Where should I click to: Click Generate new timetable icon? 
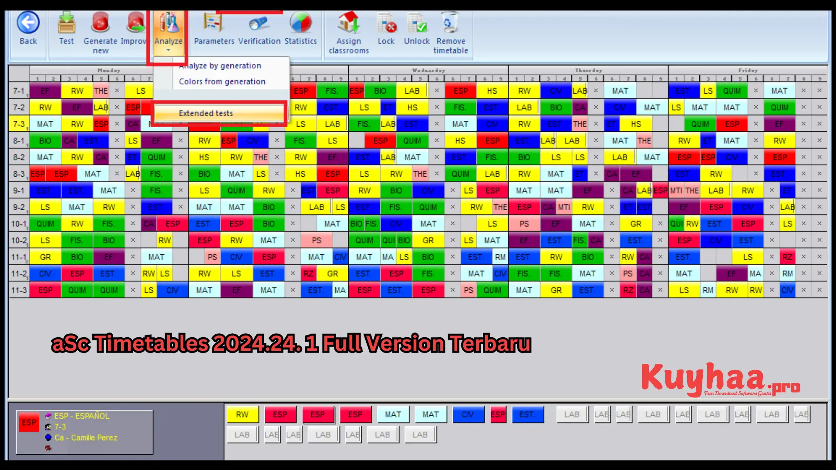click(101, 23)
